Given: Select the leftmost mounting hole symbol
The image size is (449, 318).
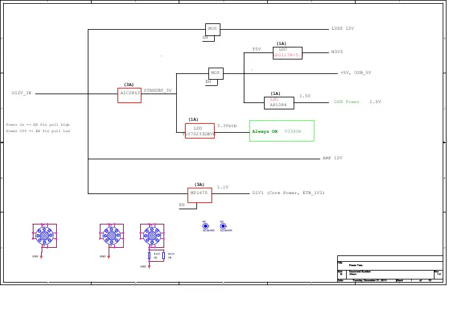Looking at the screenshot, I should 44,235.
